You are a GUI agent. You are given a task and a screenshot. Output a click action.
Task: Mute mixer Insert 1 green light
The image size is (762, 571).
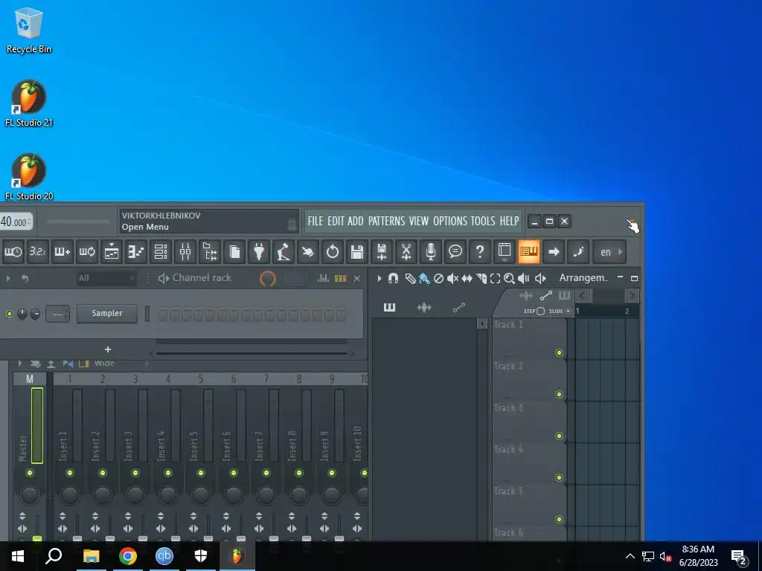tap(69, 473)
